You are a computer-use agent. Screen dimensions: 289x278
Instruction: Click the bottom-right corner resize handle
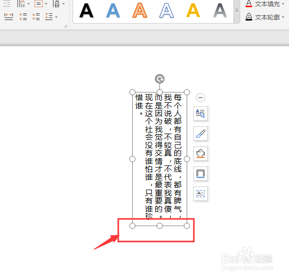coord(187,226)
